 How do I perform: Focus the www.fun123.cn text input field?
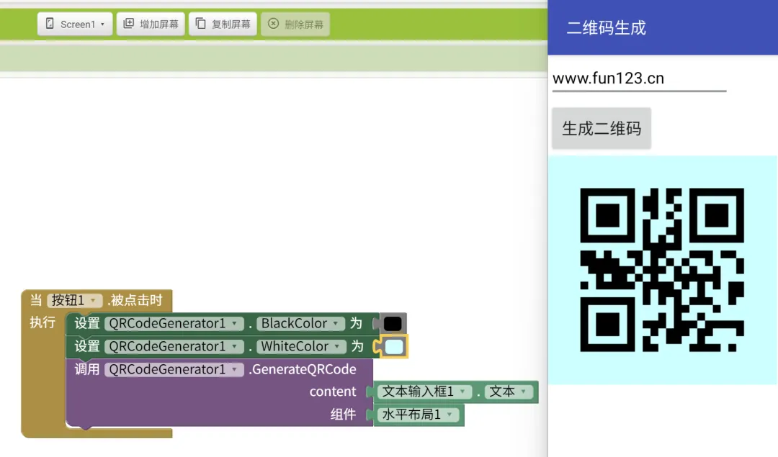639,78
